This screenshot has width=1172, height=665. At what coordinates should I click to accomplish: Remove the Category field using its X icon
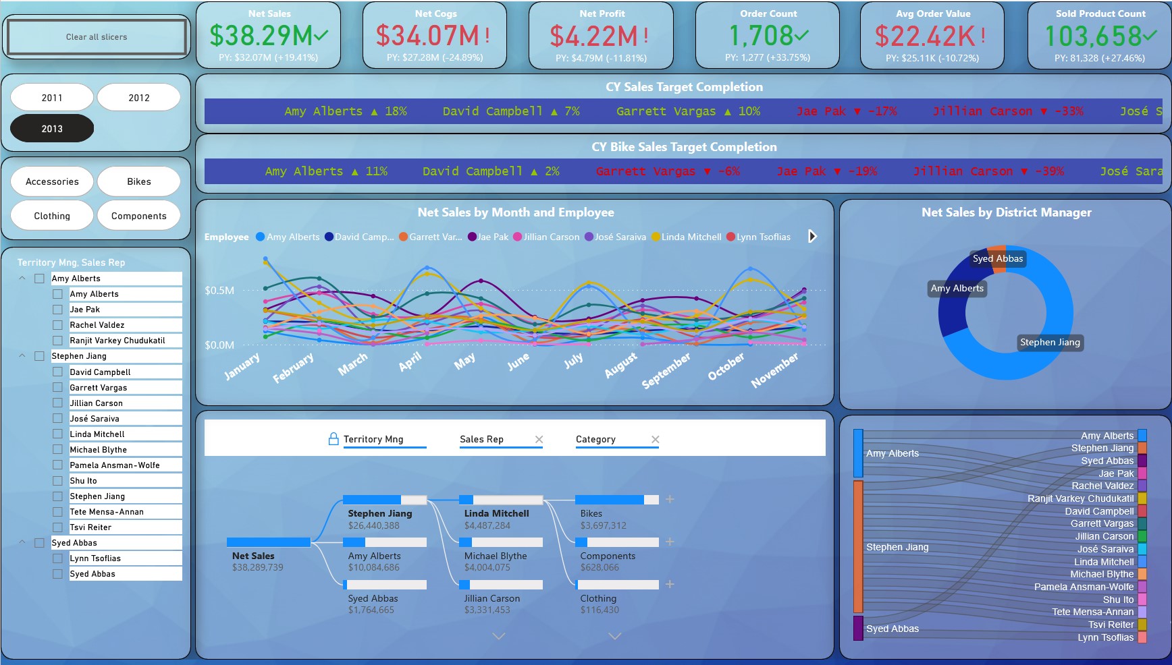pyautogui.click(x=655, y=439)
